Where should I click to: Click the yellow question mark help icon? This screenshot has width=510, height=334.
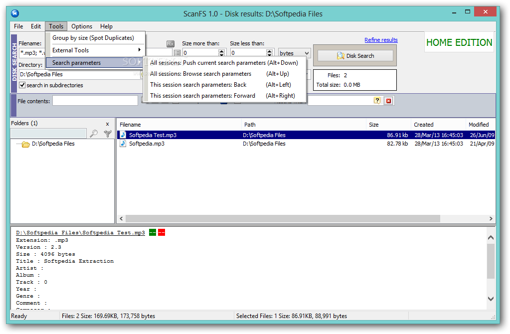377,101
